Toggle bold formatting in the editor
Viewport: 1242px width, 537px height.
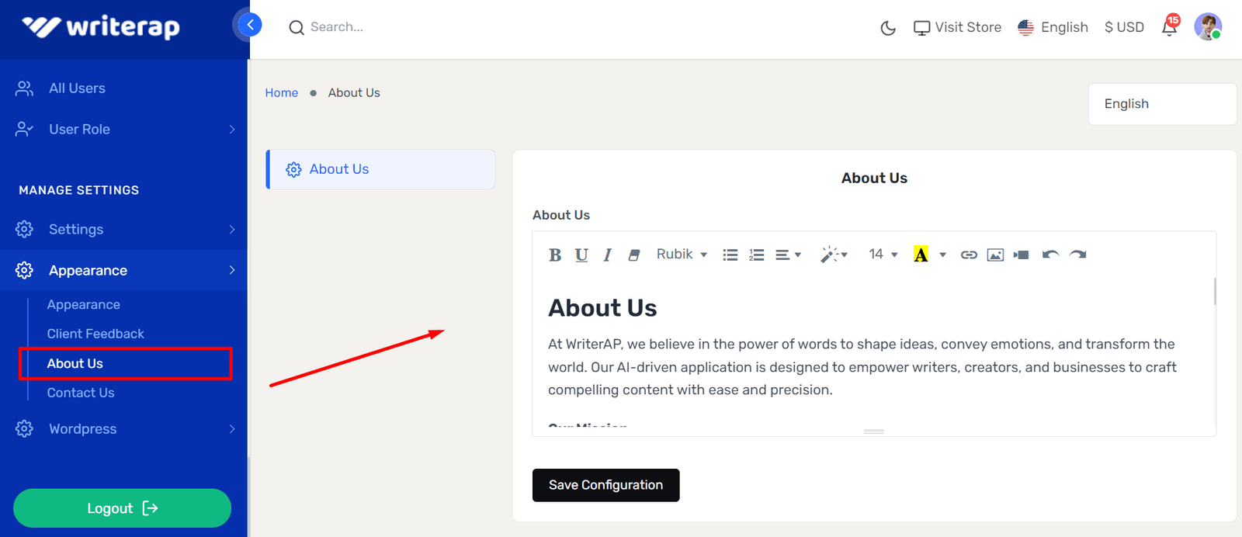(555, 255)
